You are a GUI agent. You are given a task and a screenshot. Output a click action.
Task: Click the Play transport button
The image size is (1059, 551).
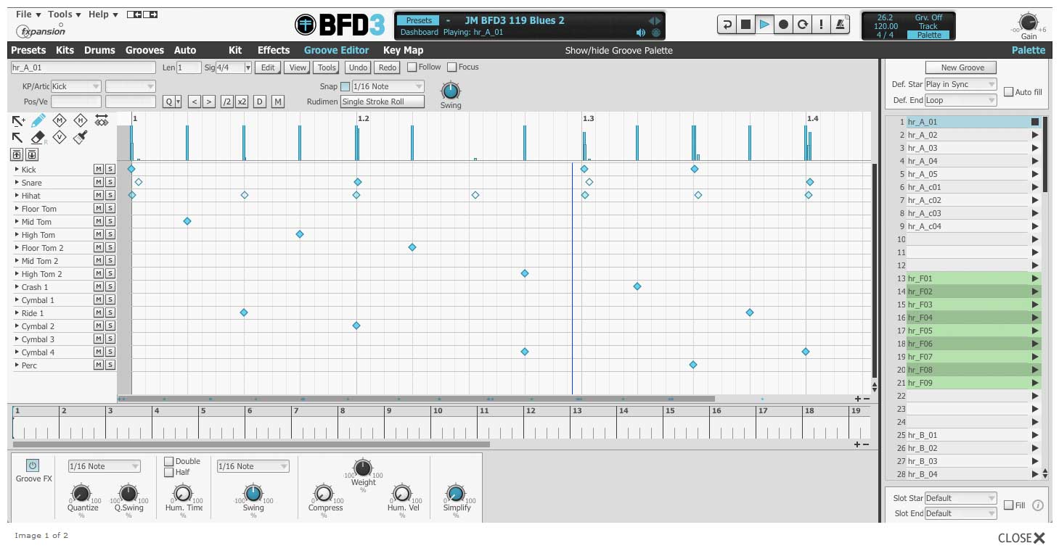click(x=764, y=25)
